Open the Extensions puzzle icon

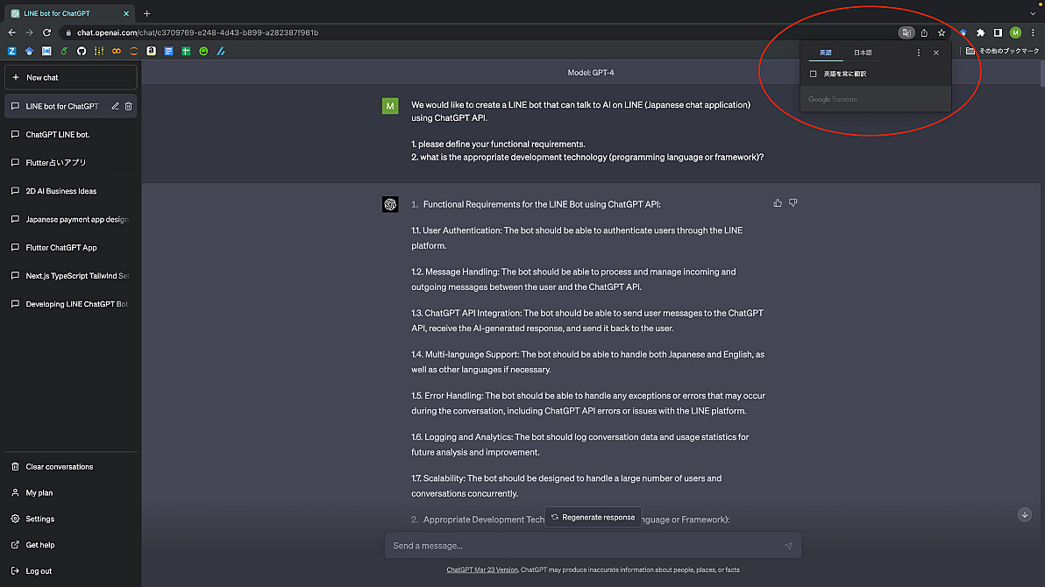[980, 32]
